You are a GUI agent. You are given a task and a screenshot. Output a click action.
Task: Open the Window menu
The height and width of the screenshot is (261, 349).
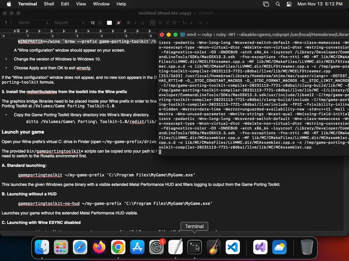coord(101,4)
